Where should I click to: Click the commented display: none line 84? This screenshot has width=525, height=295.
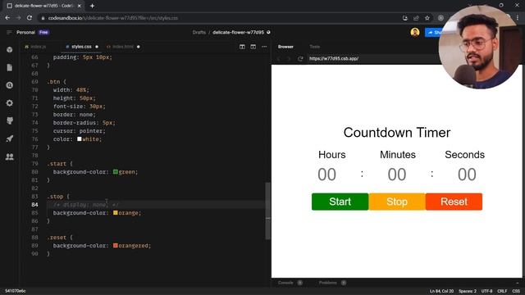85,204
